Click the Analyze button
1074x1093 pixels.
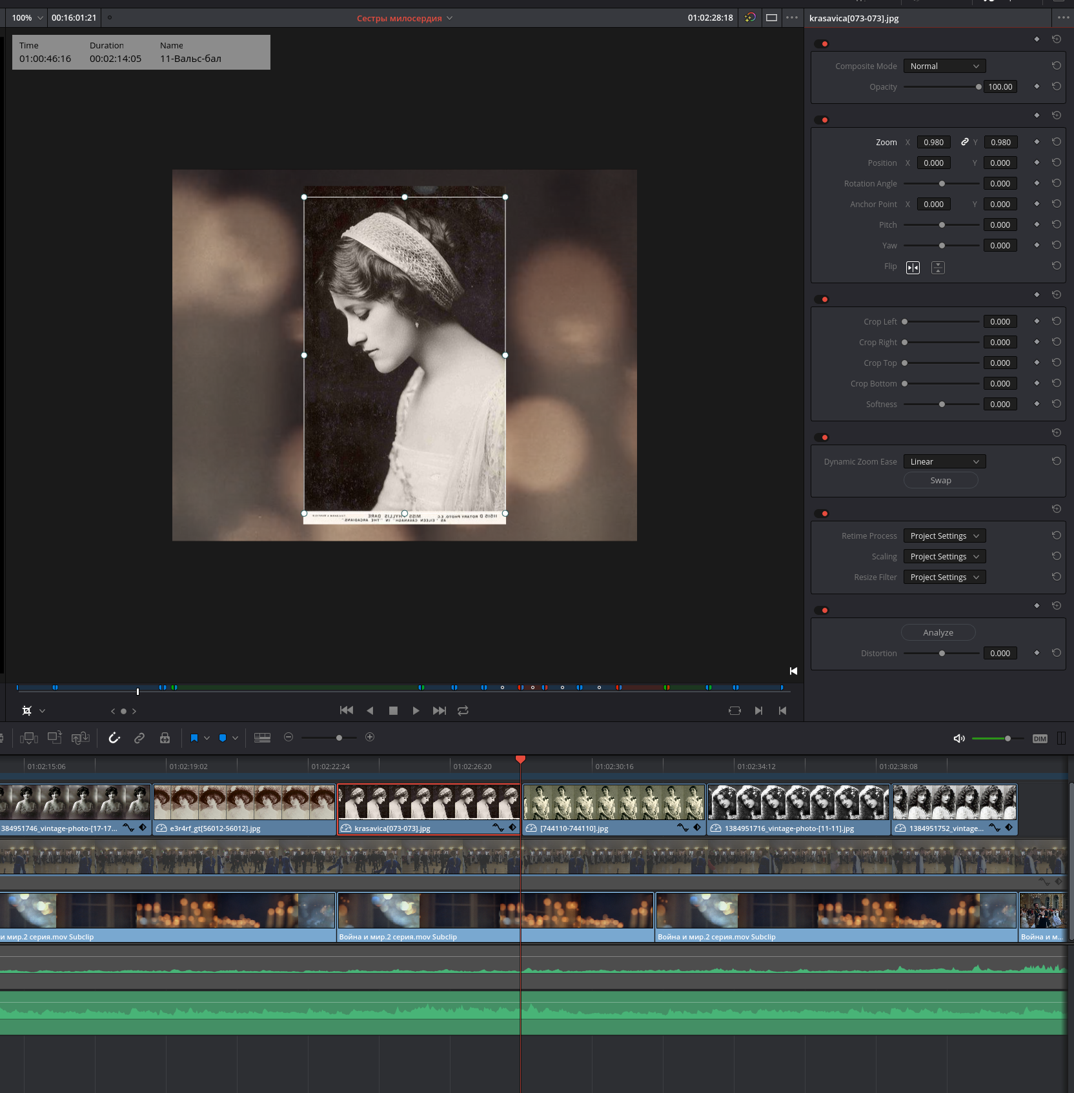pyautogui.click(x=938, y=632)
